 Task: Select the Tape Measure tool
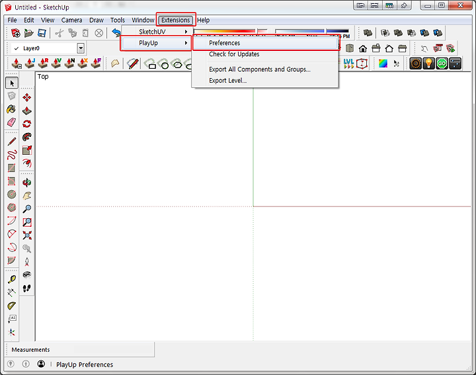point(11,279)
